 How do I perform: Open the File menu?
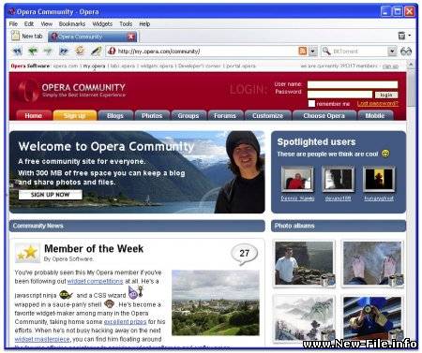point(13,23)
